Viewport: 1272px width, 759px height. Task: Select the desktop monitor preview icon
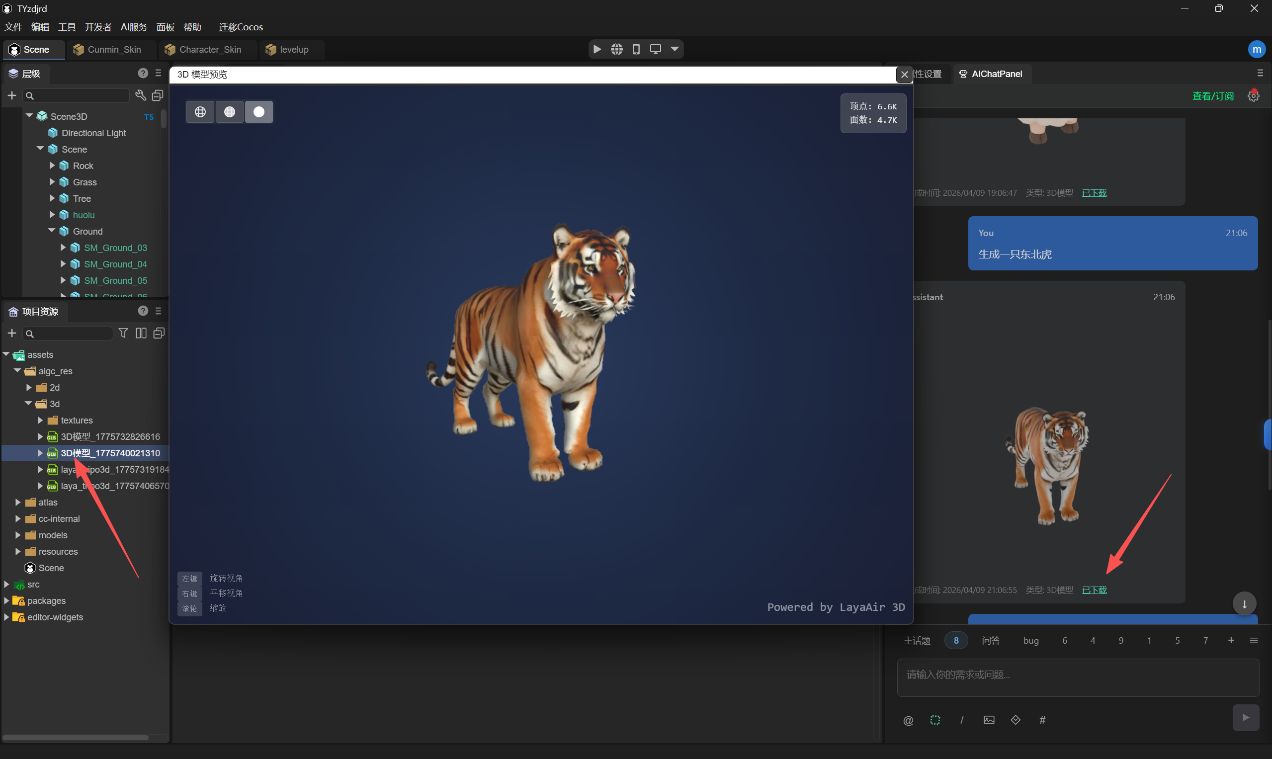point(655,49)
